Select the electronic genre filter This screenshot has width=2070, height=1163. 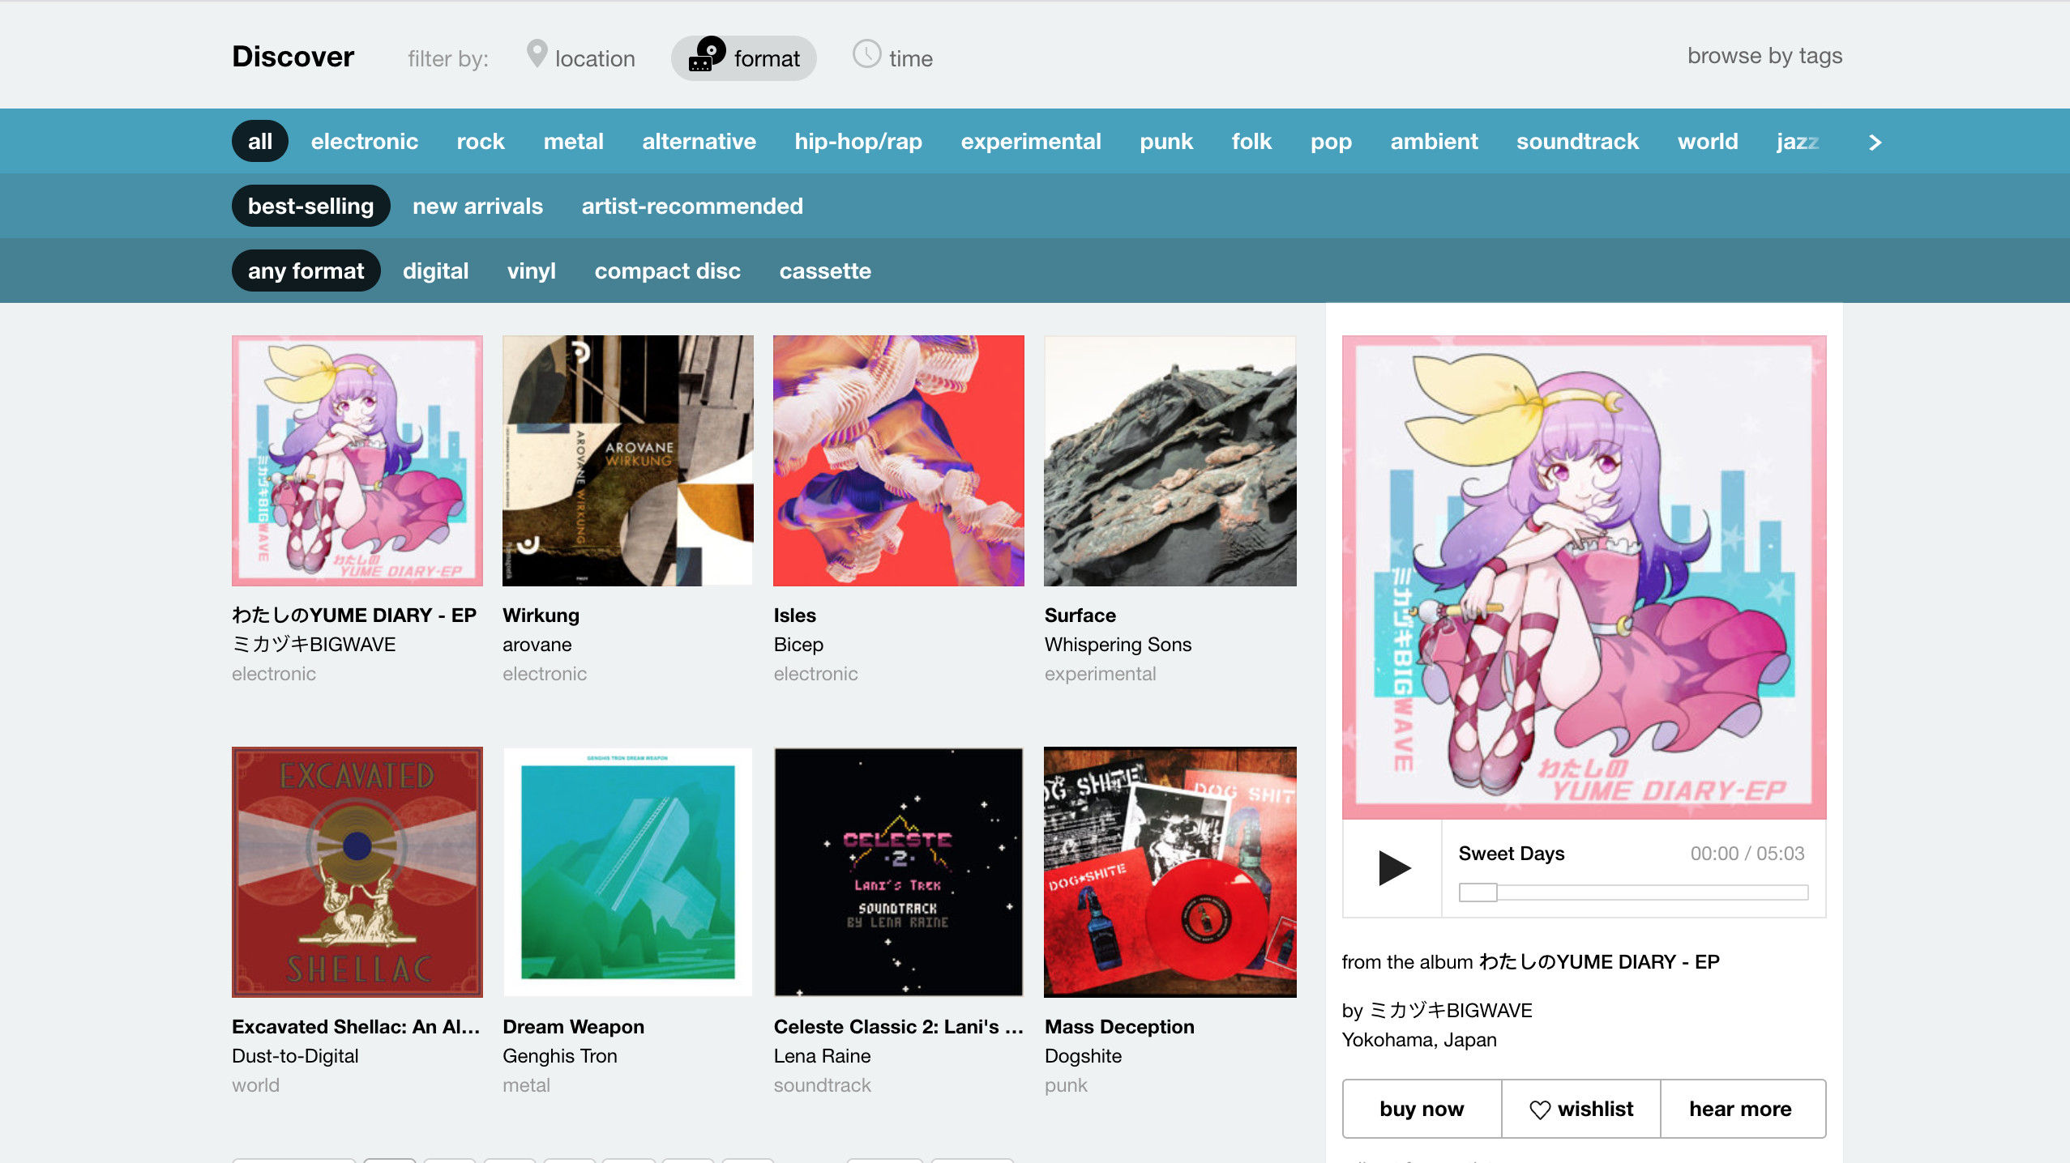pyautogui.click(x=364, y=141)
